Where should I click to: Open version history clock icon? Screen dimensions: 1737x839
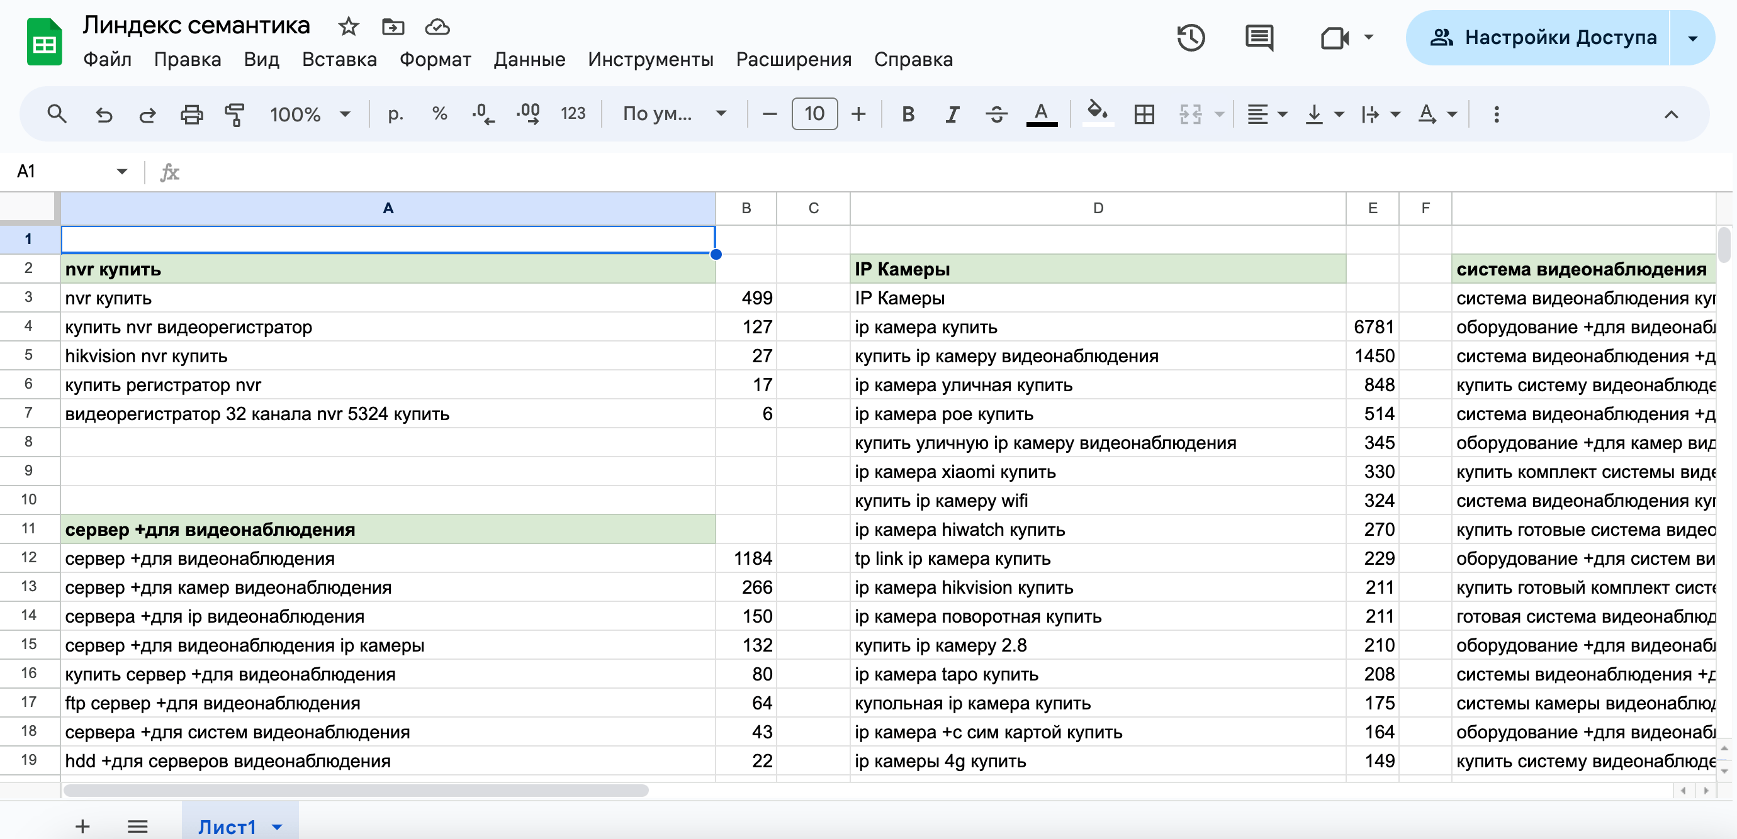pos(1191,38)
